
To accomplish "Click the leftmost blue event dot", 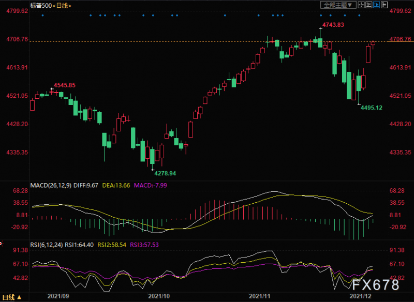I will 43,16.
